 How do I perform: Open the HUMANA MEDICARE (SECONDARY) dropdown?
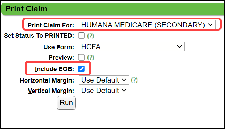147,25
